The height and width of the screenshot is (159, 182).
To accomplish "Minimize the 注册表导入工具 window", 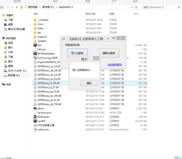I will [x=108, y=39].
